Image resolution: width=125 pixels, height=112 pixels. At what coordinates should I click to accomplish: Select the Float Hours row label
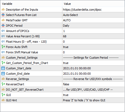[26, 42]
